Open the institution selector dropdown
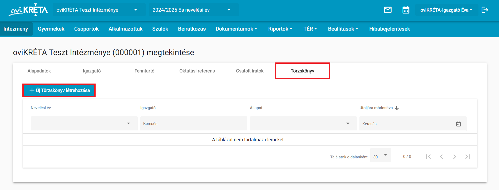Image resolution: width=499 pixels, height=190 pixels. pyautogui.click(x=99, y=10)
